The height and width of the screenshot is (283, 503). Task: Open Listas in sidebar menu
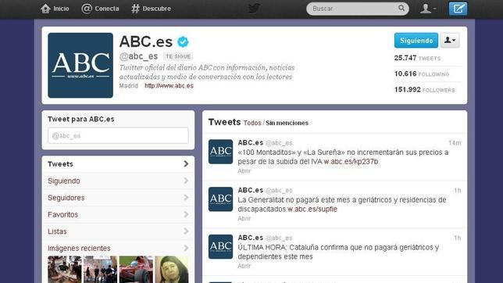pyautogui.click(x=118, y=231)
